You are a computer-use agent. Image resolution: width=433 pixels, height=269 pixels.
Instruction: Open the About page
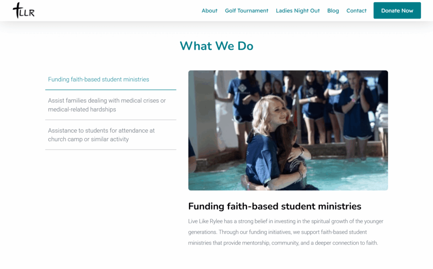[x=209, y=11]
